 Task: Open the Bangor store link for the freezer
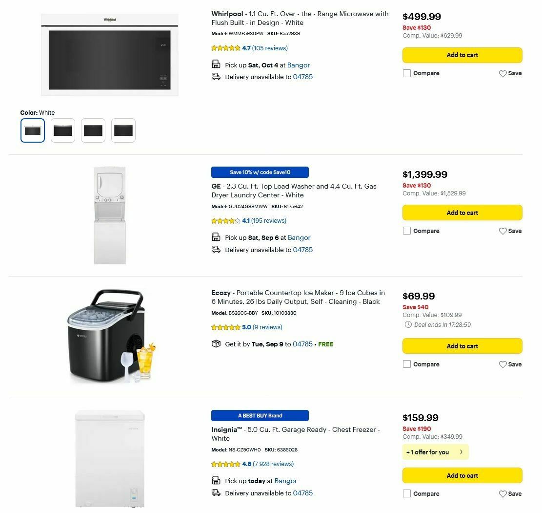click(285, 481)
